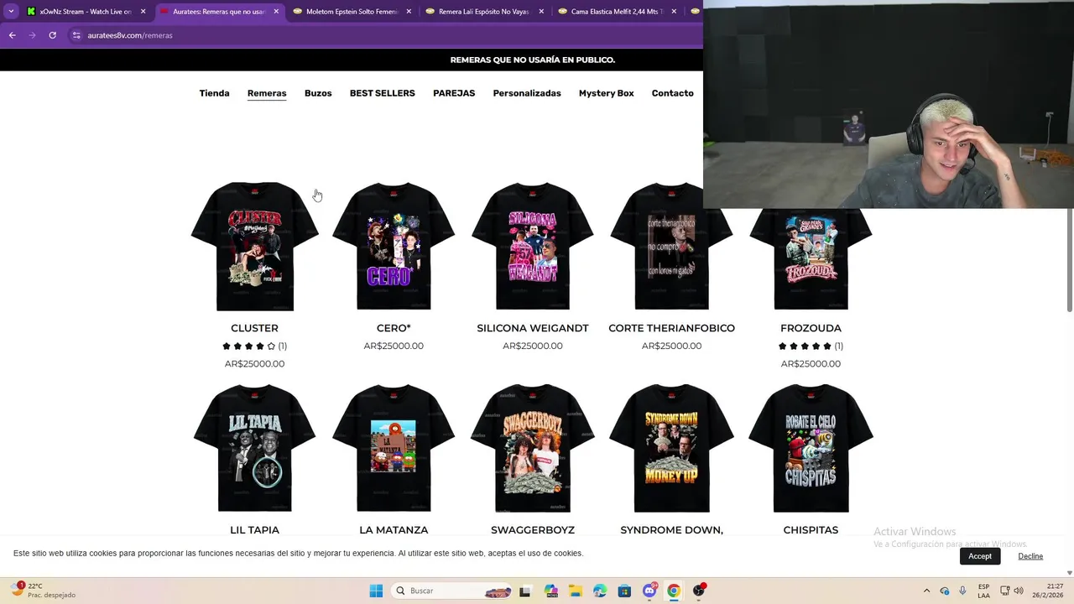1074x604 pixels.
Task: Click the SILICONA WEIGANDT price AR$25000.00
Action: (533, 346)
